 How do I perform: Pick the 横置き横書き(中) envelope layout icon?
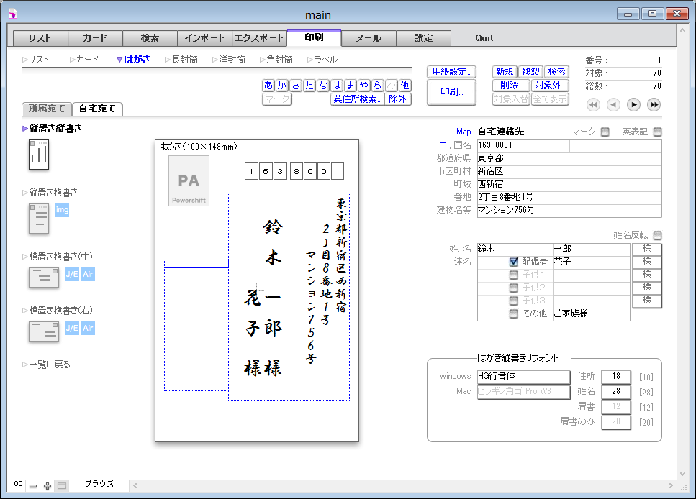click(43, 277)
